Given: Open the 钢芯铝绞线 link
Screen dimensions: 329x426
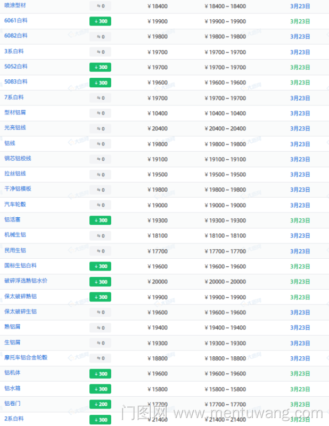Looking at the screenshot, I should (18, 159).
